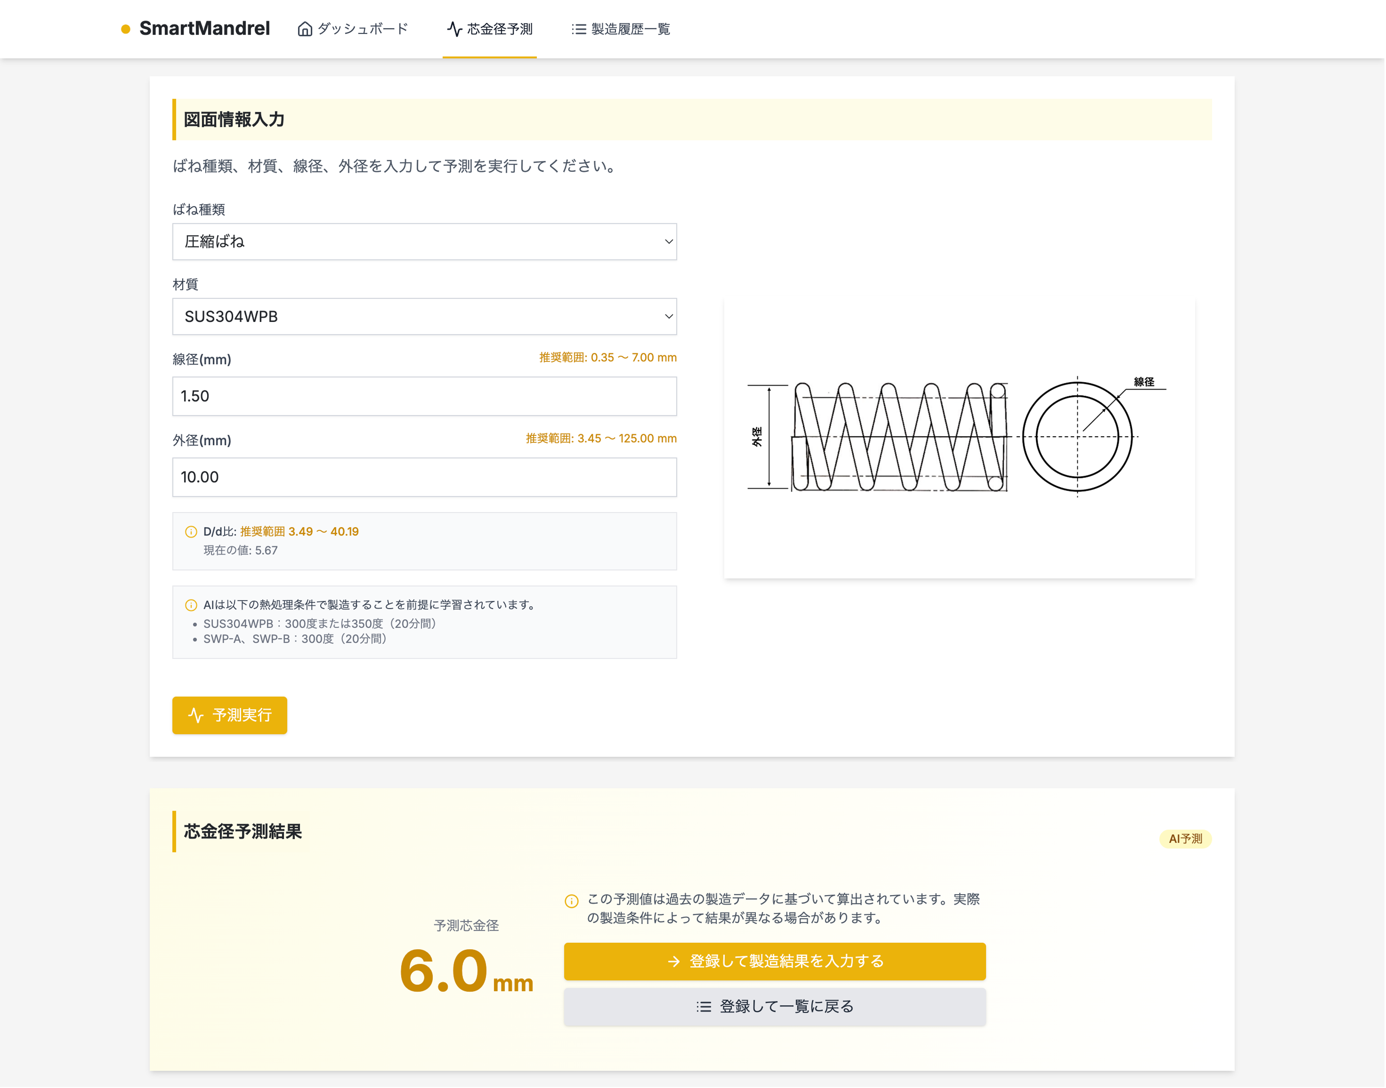The image size is (1386, 1088).
Task: Click the info icon beside prediction disclaimer
Action: click(571, 901)
